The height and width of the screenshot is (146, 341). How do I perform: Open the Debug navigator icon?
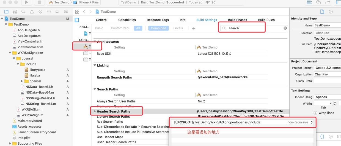(49, 12)
